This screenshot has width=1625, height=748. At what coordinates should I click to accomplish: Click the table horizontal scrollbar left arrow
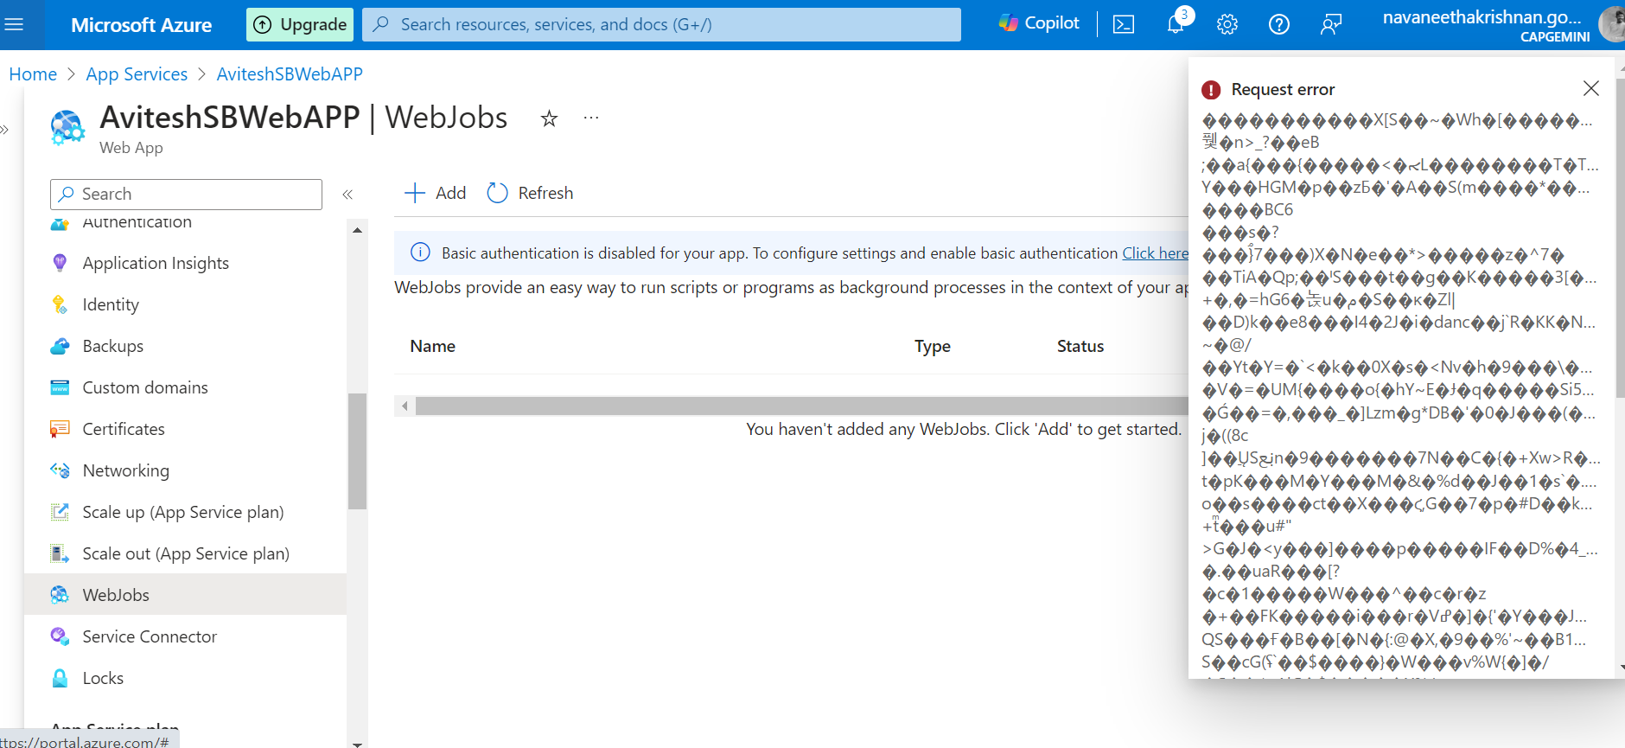[x=405, y=406]
